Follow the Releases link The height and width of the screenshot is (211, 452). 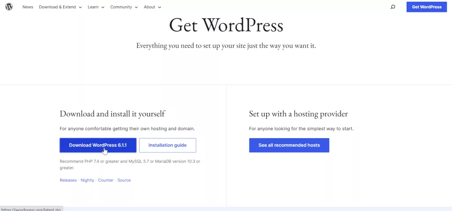coord(68,180)
